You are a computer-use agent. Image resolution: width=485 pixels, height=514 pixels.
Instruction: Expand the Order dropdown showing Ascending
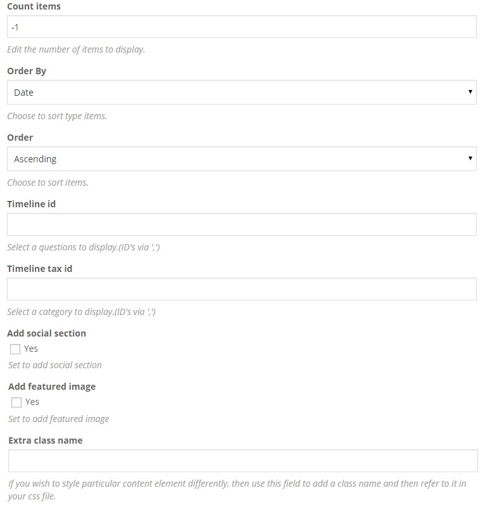(241, 159)
